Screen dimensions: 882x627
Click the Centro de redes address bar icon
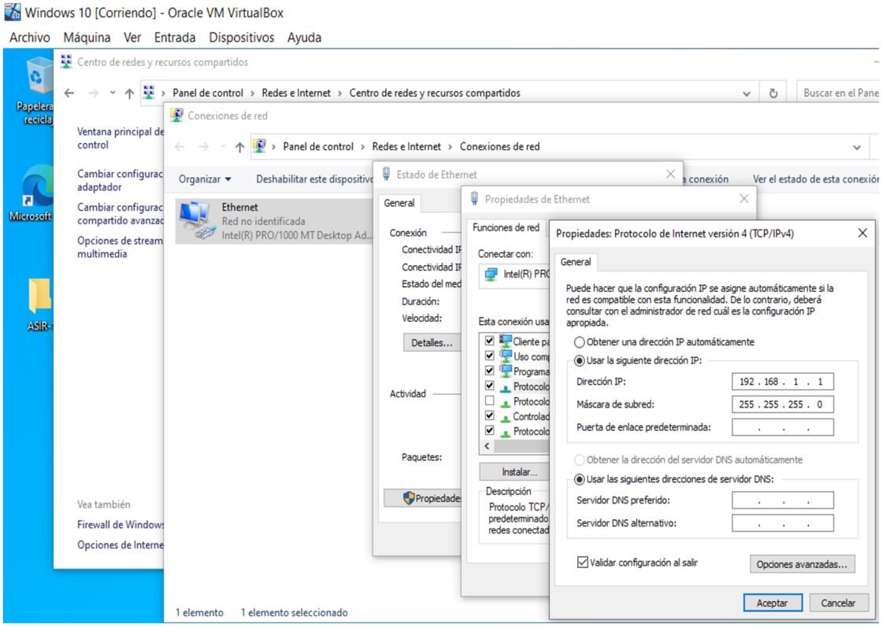click(149, 93)
